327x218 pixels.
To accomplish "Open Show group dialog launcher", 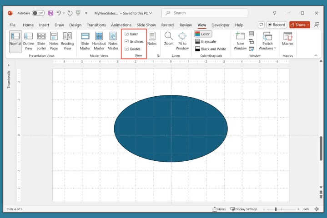I will click(158, 55).
